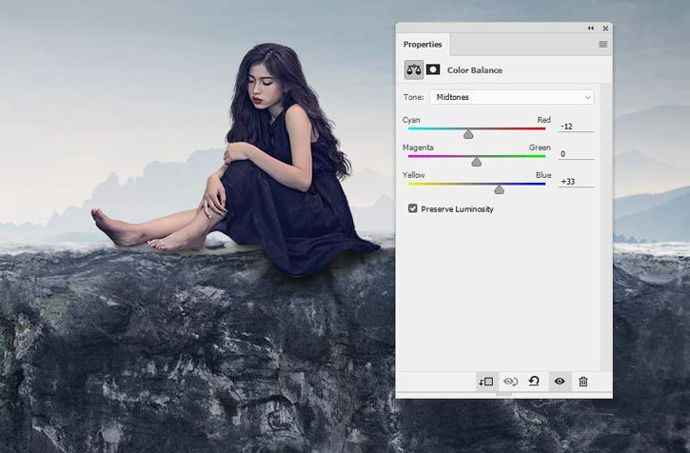Open the Tone Midtones dropdown
This screenshot has width=690, height=453.
click(x=511, y=97)
